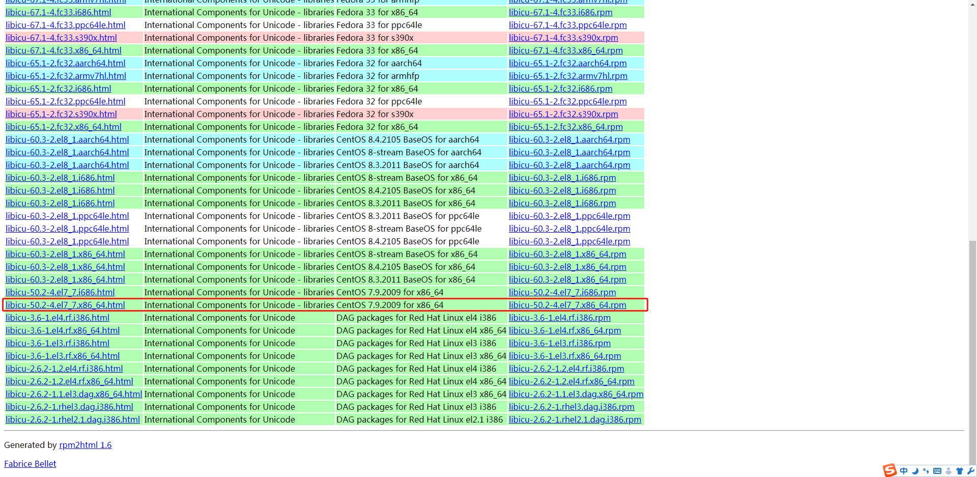
Task: Toggle Chinese/English mode in Sogou IME bar
Action: (x=904, y=471)
